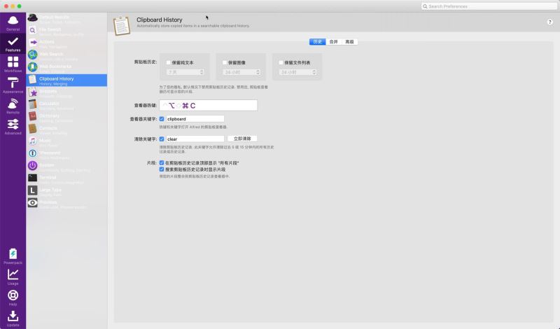Toggle the clipboard viewer keyword checkbox

162,119
